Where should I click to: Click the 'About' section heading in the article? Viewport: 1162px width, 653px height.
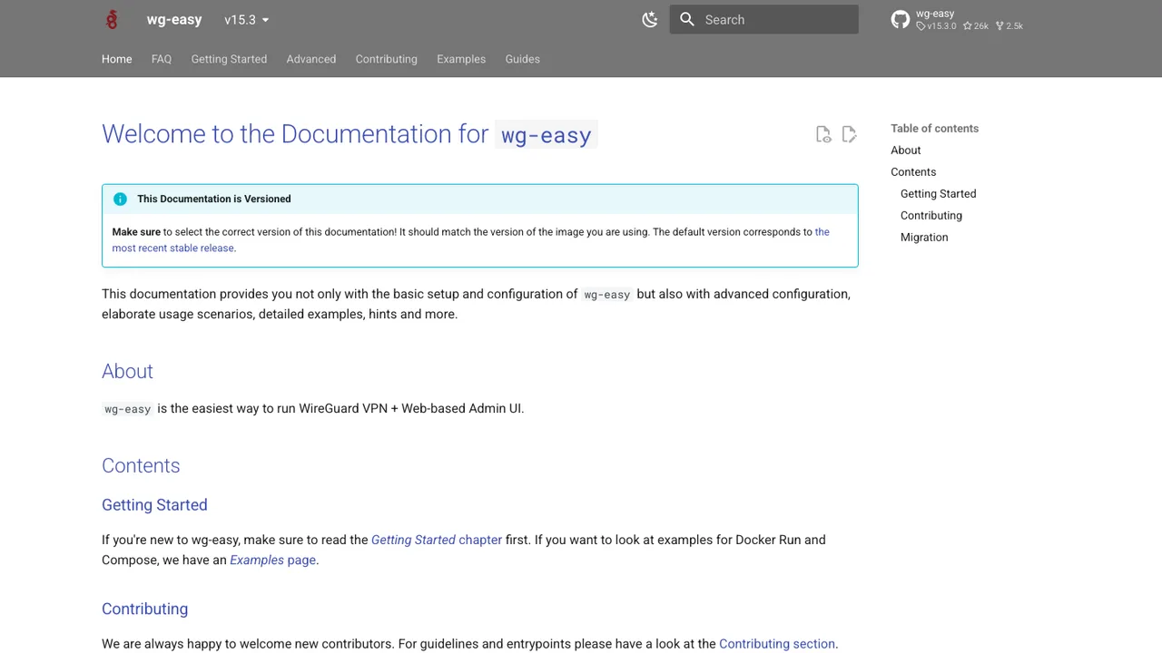click(x=127, y=372)
